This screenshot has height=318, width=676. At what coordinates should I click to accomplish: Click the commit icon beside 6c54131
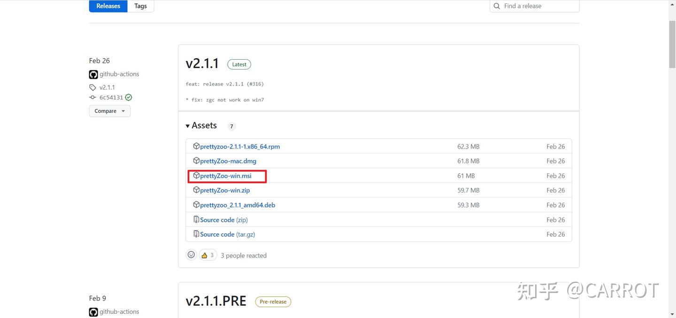pos(92,97)
